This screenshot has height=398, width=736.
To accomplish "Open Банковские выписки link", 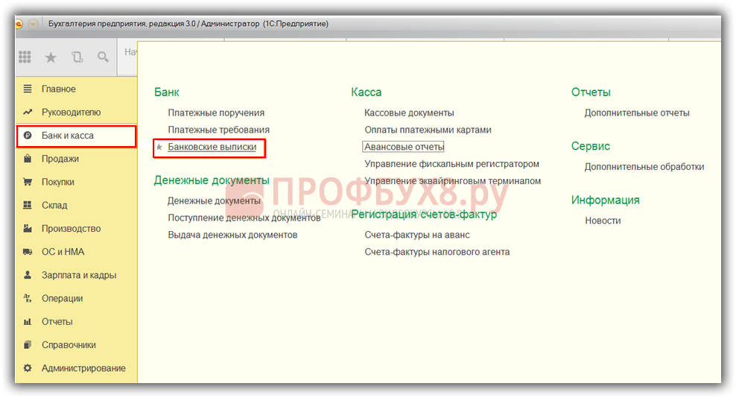I will click(x=212, y=147).
